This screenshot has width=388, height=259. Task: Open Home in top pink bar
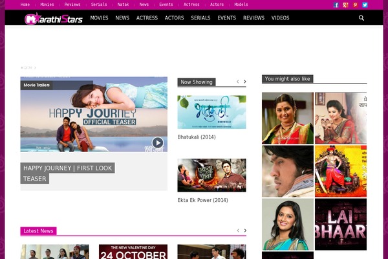[x=25, y=5]
